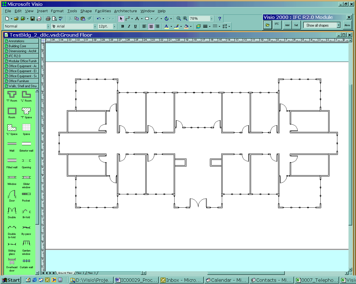The width and height of the screenshot is (356, 284).
Task: Switch to the Floor 3 page tab
Action: click(92, 273)
